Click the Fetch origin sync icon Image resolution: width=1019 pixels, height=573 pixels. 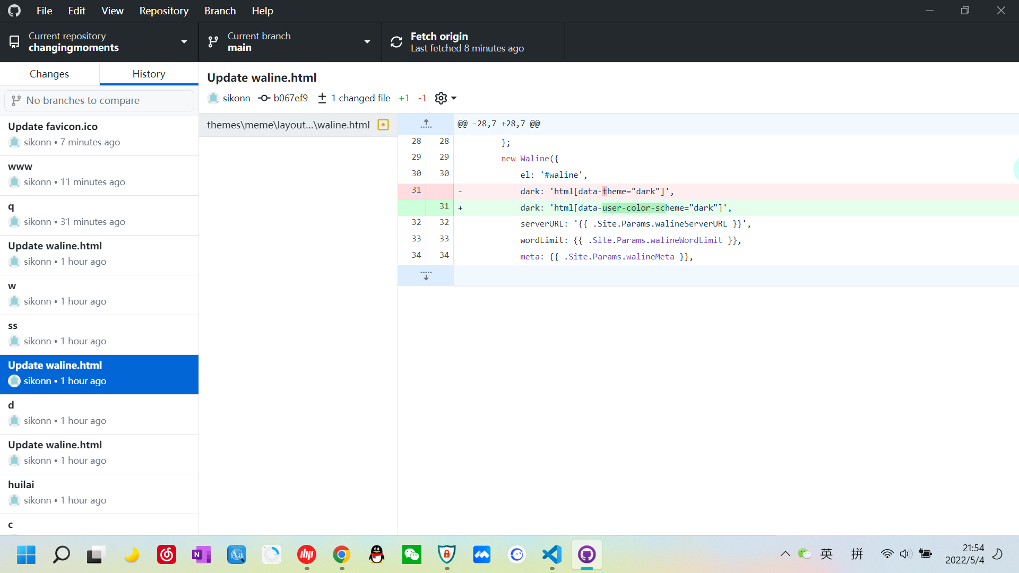coord(396,42)
